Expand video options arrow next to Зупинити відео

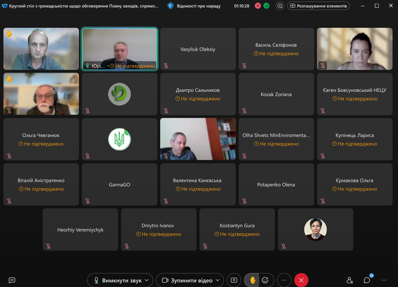click(x=218, y=280)
